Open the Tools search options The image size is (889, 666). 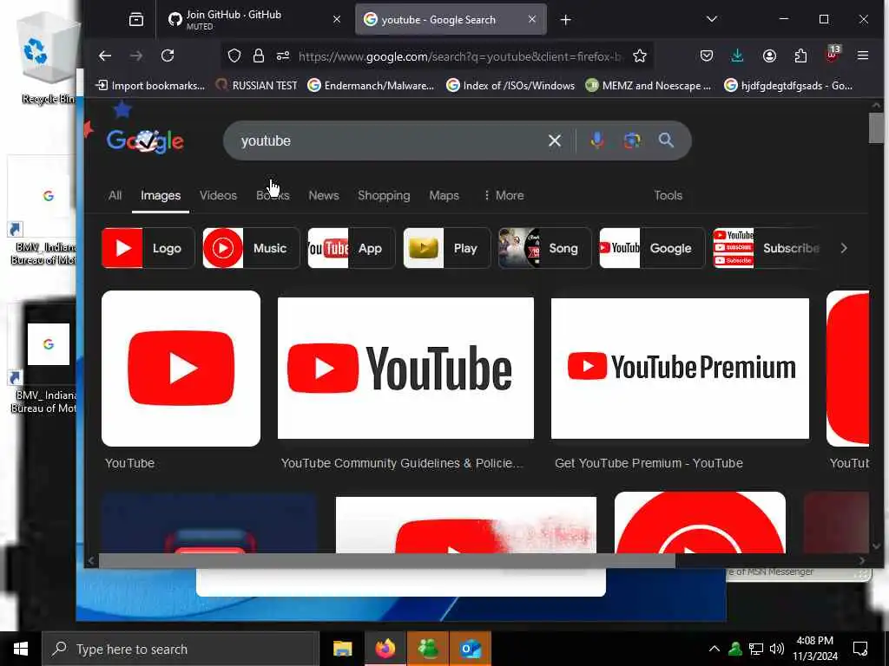click(668, 195)
